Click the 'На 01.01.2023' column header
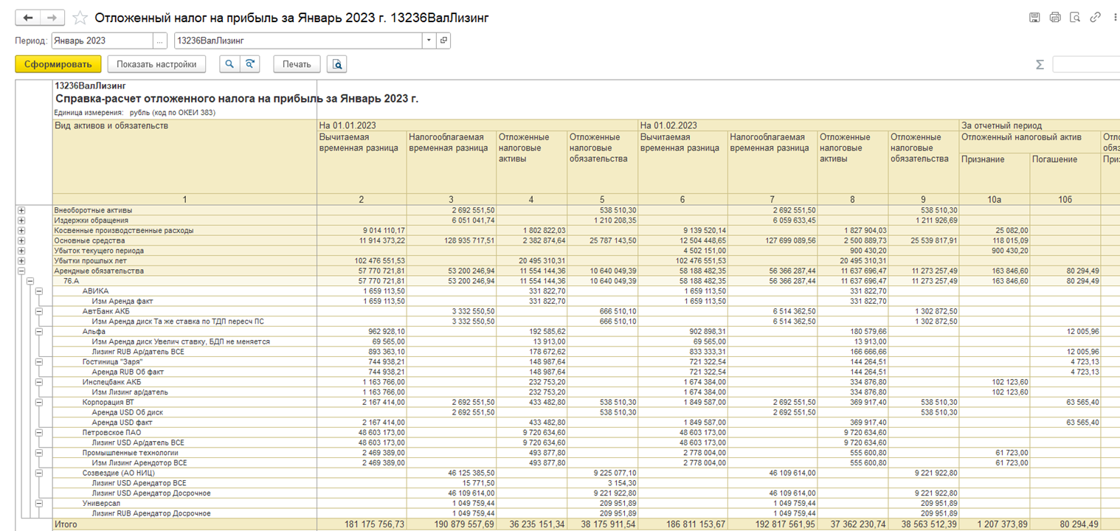Viewport: 1120px width, 531px height. coord(477,125)
